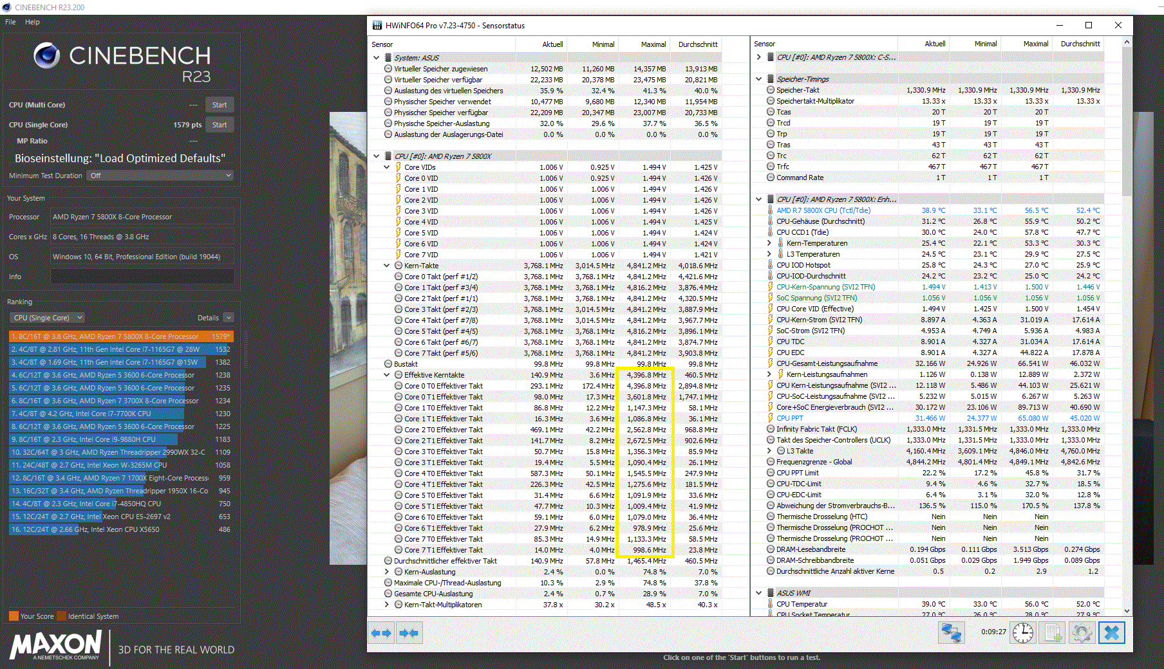The width and height of the screenshot is (1164, 669).
Task: Click the icon beside DRAM-Lesebandbreite
Action: pyautogui.click(x=771, y=549)
